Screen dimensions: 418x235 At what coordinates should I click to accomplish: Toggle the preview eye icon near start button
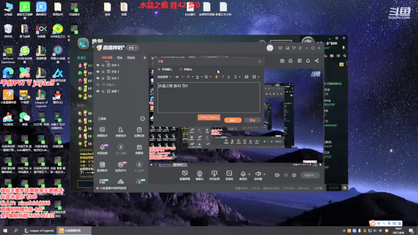coord(286,175)
